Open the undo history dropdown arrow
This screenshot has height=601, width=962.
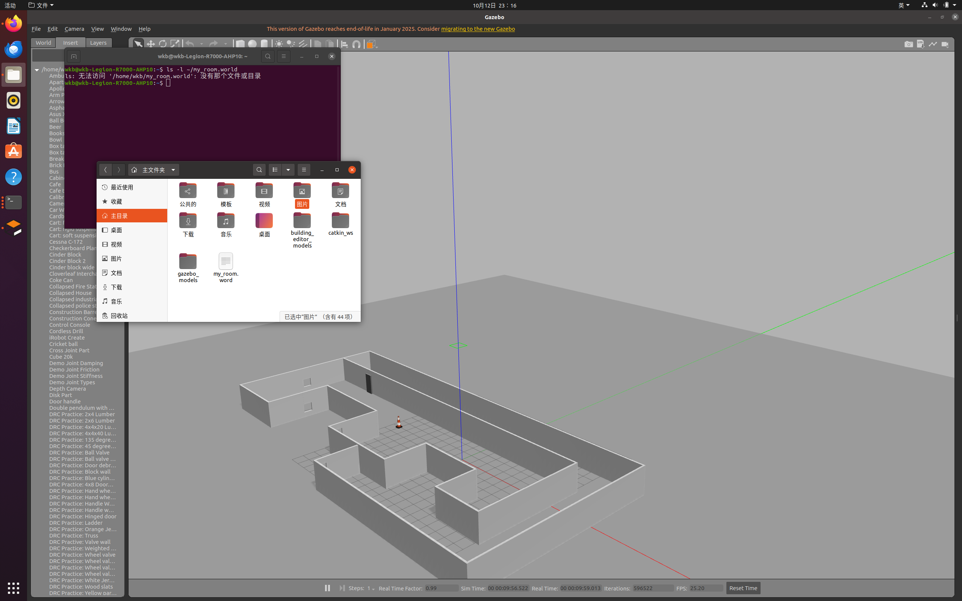201,44
